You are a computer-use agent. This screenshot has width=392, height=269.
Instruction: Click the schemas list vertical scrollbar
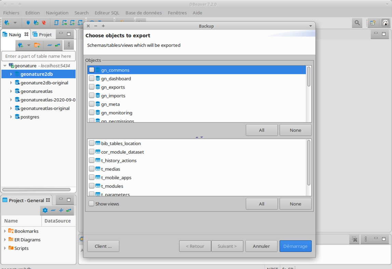(309, 77)
